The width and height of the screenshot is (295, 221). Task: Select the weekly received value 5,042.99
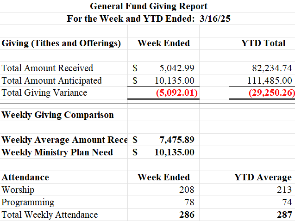177,68
